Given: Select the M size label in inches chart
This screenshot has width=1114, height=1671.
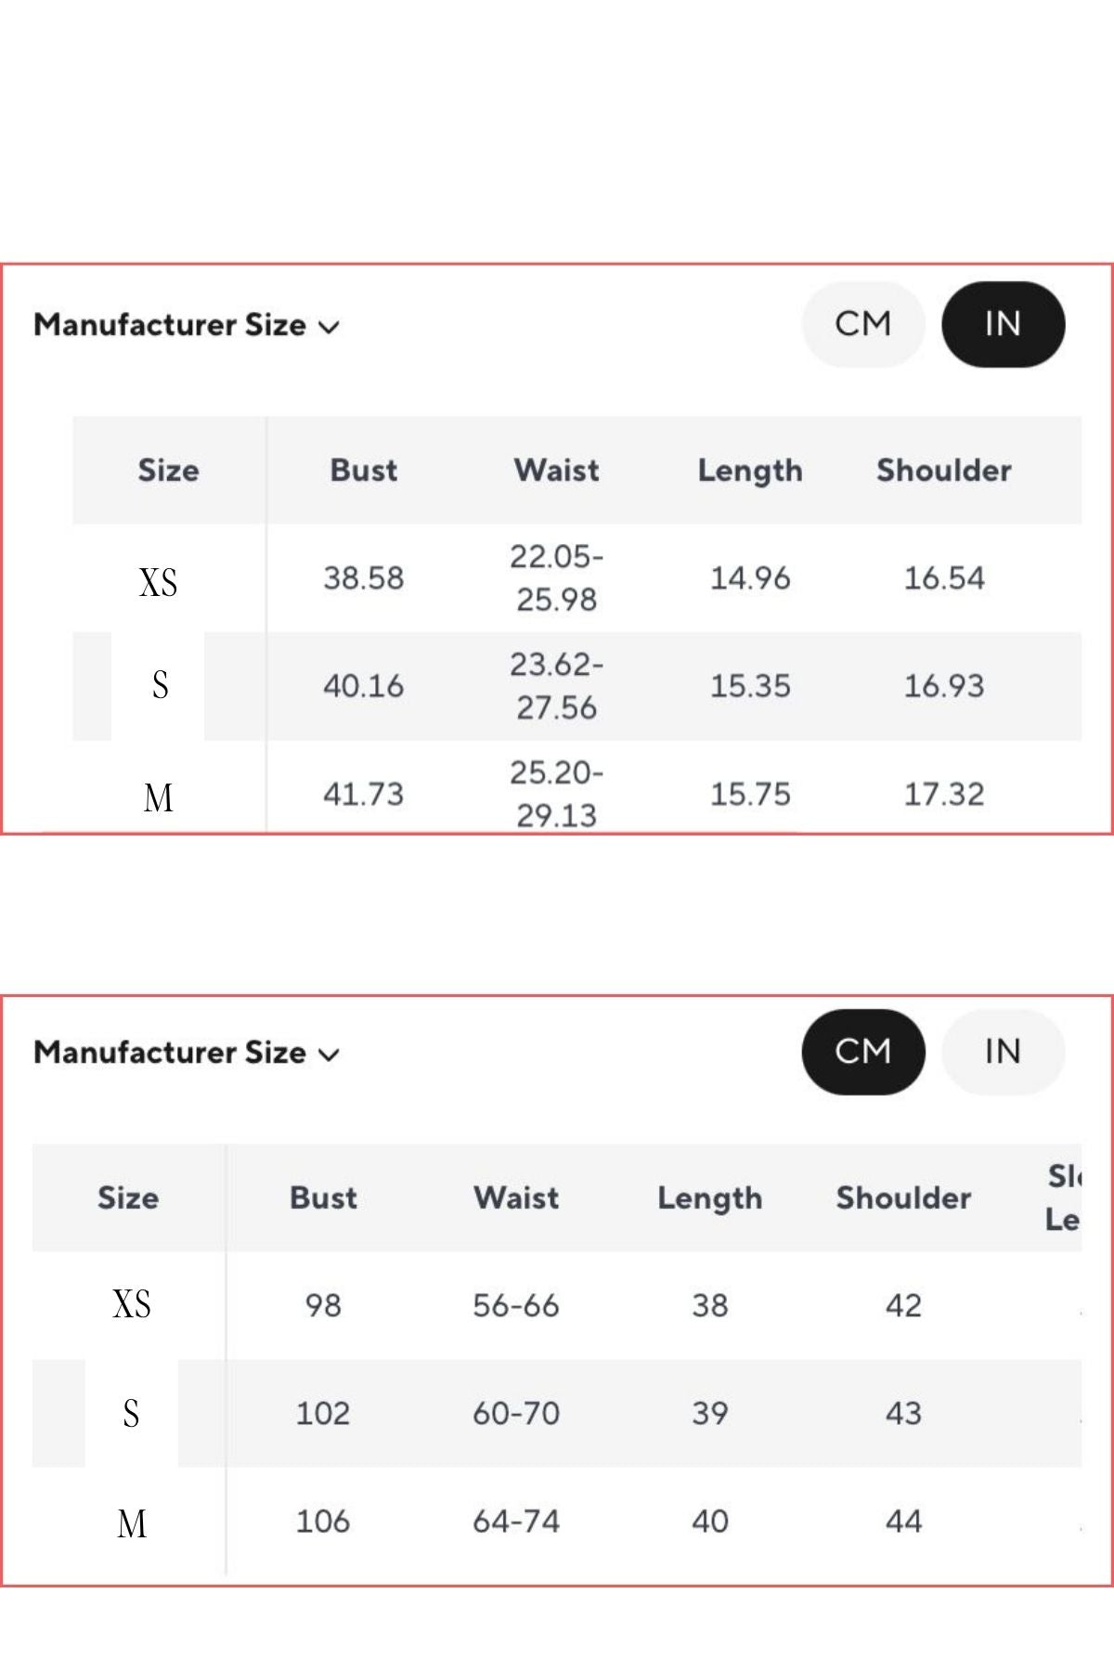Looking at the screenshot, I should (x=159, y=797).
